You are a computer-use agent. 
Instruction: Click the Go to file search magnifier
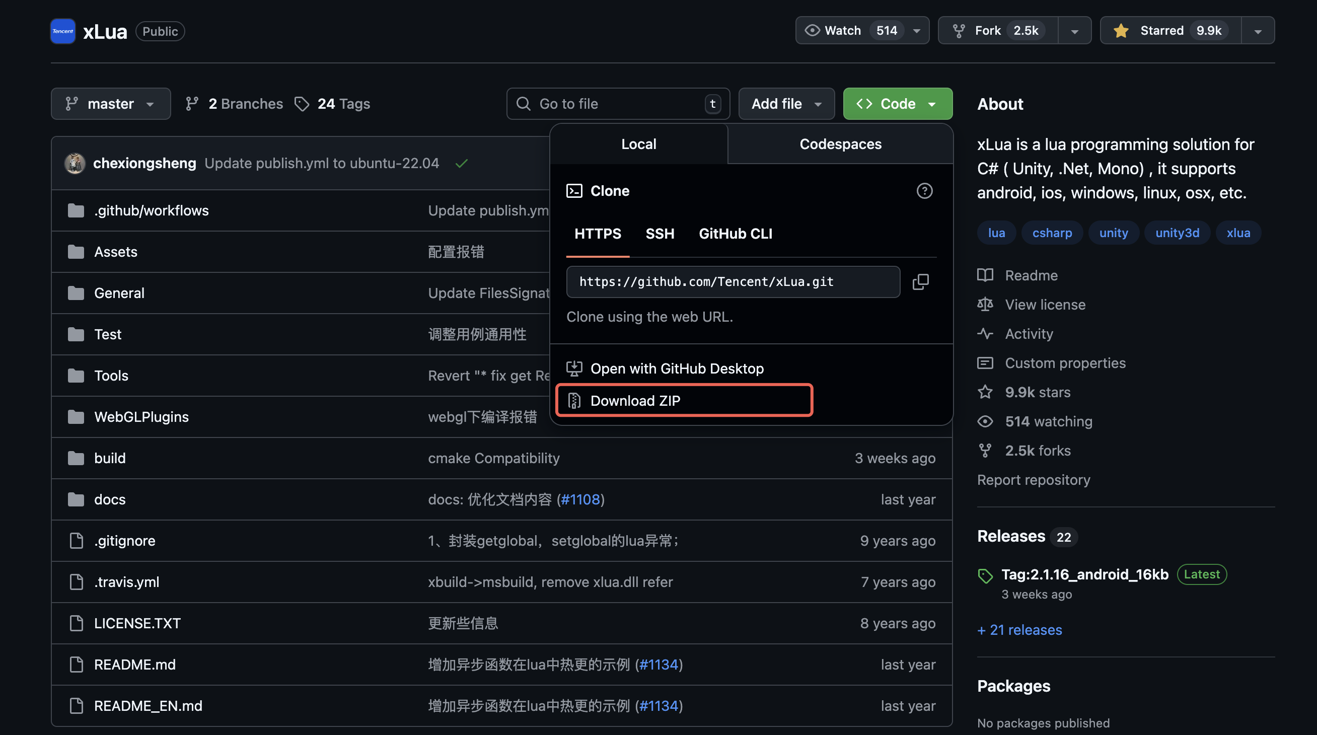[523, 104]
